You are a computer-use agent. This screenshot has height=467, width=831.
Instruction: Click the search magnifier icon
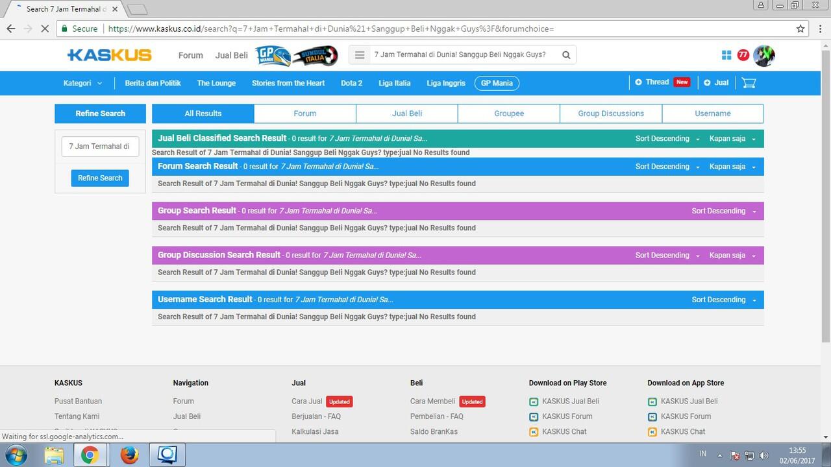pos(566,55)
